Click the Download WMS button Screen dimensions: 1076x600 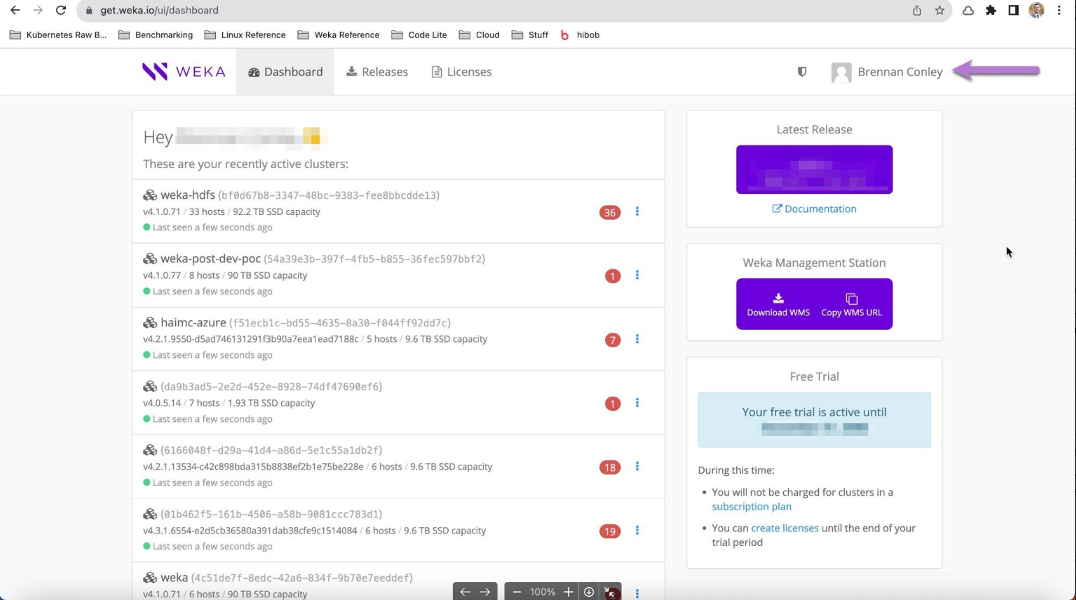tap(778, 304)
